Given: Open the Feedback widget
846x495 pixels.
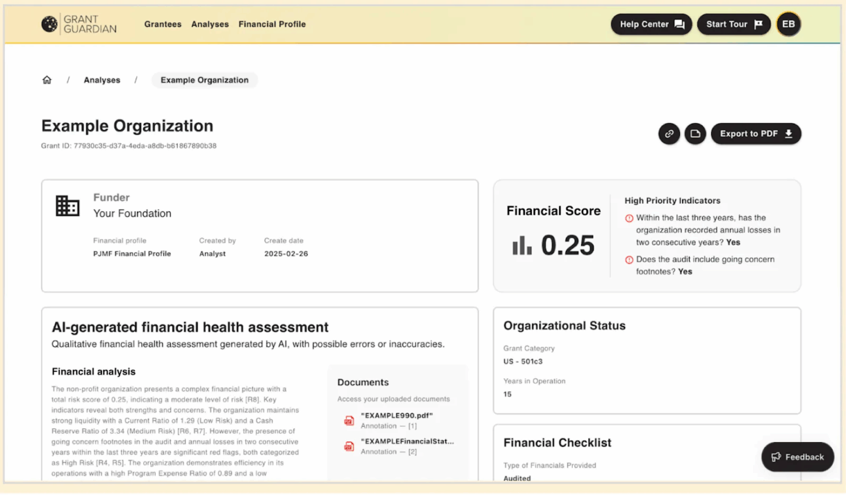Looking at the screenshot, I should (x=797, y=456).
